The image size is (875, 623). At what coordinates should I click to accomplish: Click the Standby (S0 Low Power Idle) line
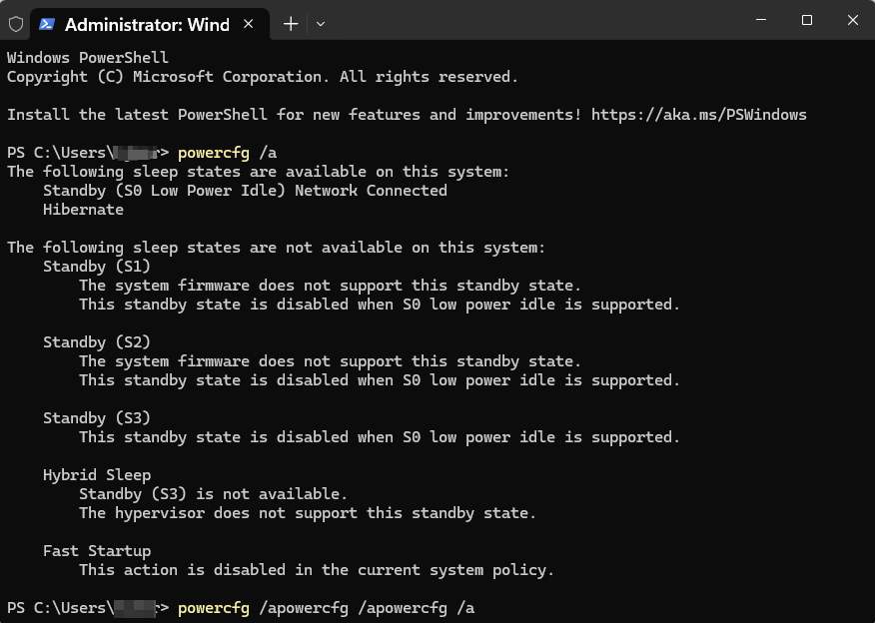[245, 191]
